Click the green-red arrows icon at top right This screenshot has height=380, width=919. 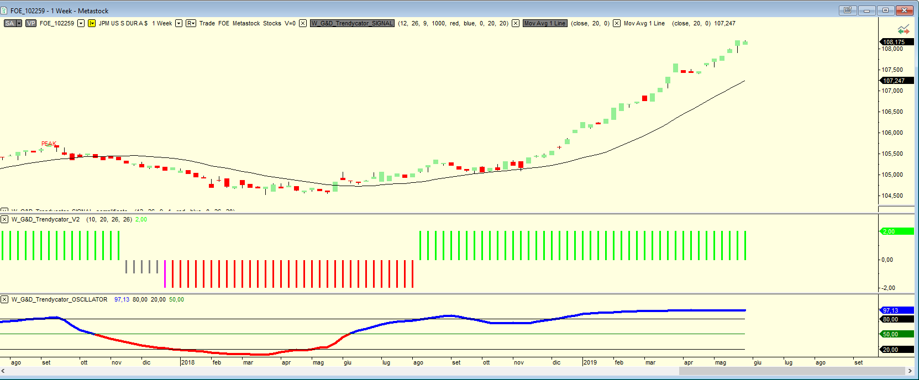click(904, 30)
